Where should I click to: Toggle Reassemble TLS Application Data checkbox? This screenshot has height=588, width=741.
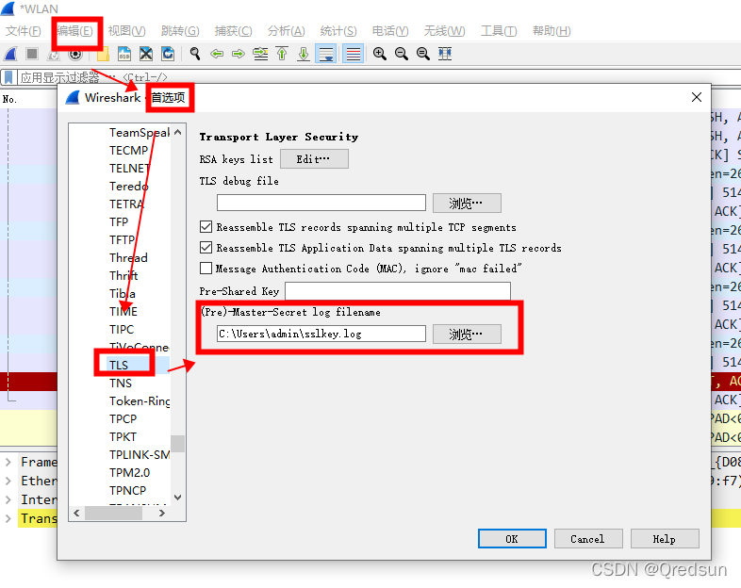click(206, 248)
